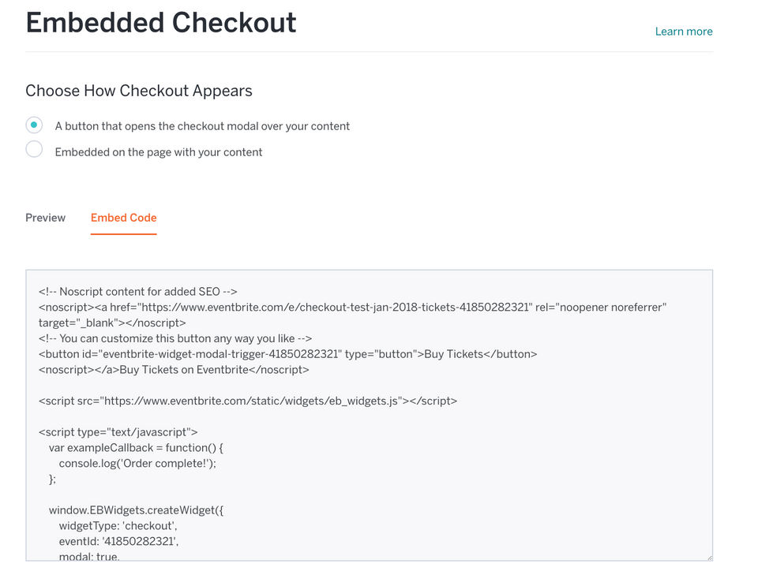Click the widgetType: 'checkout' code line
This screenshot has height=571, width=758.
(117, 526)
